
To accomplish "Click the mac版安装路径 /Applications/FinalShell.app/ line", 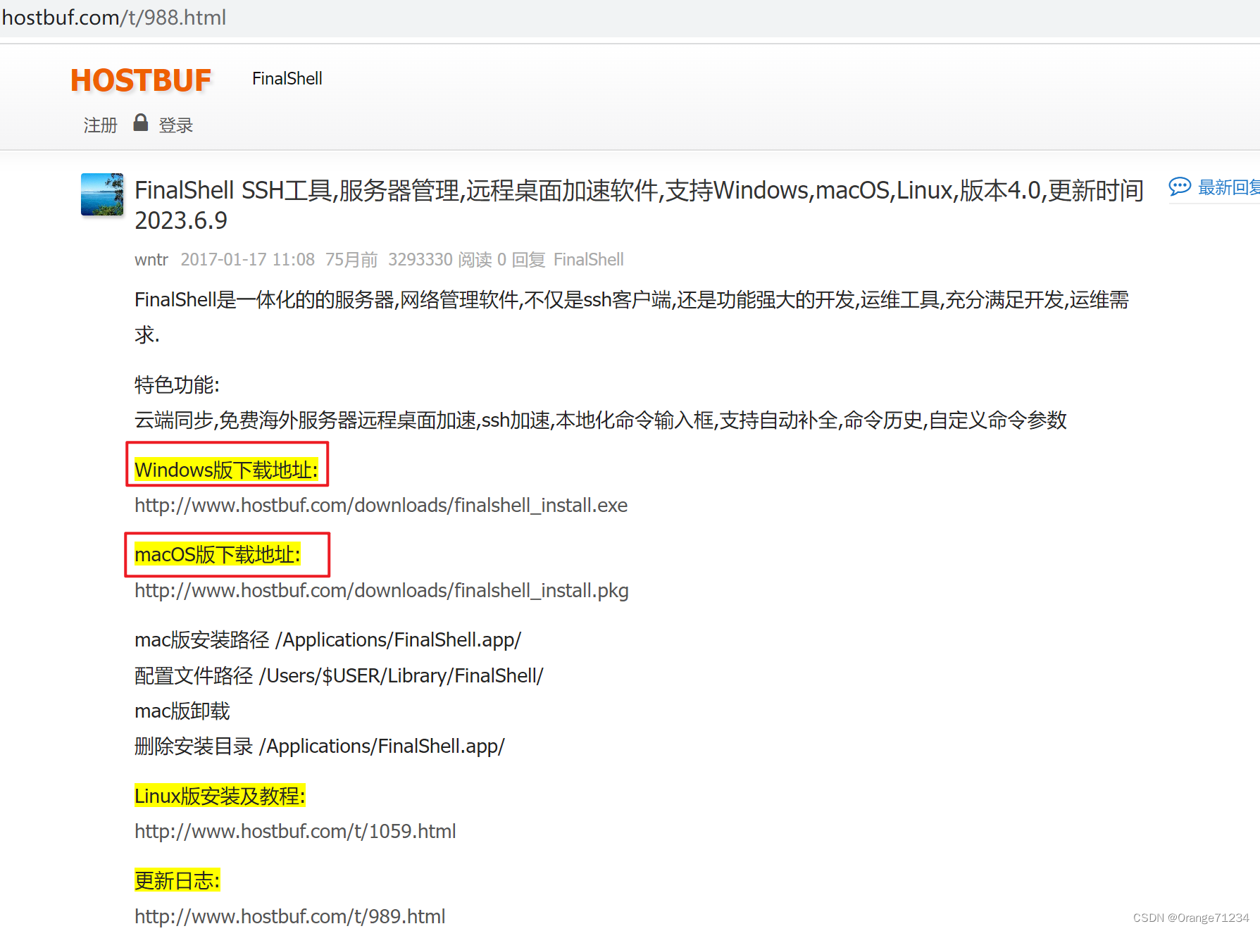I will tap(328, 640).
